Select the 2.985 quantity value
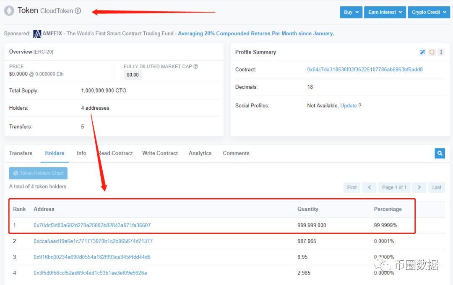 (x=304, y=273)
